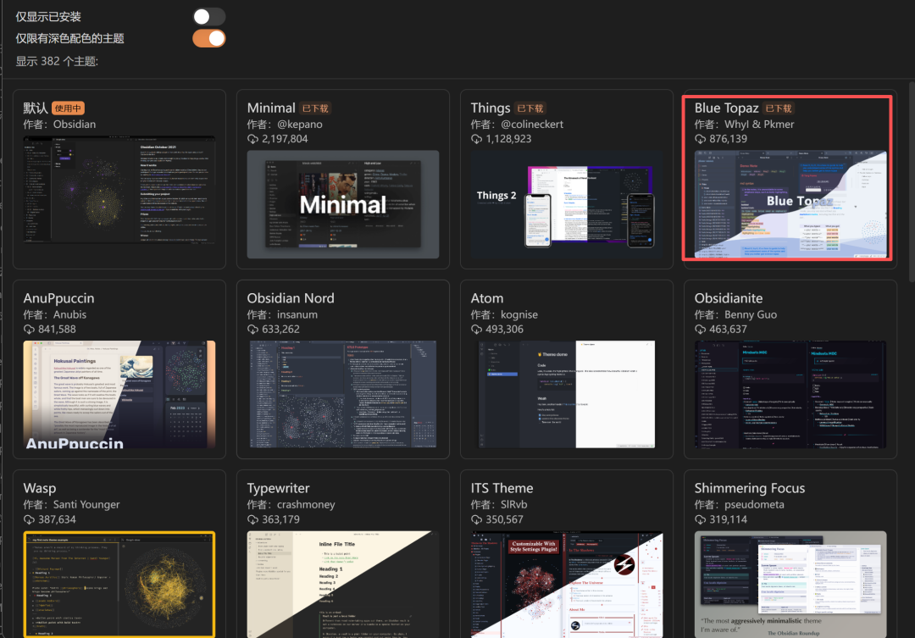Select the Shimmering Focus theme title
Screen dimensions: 915x638
coord(750,489)
